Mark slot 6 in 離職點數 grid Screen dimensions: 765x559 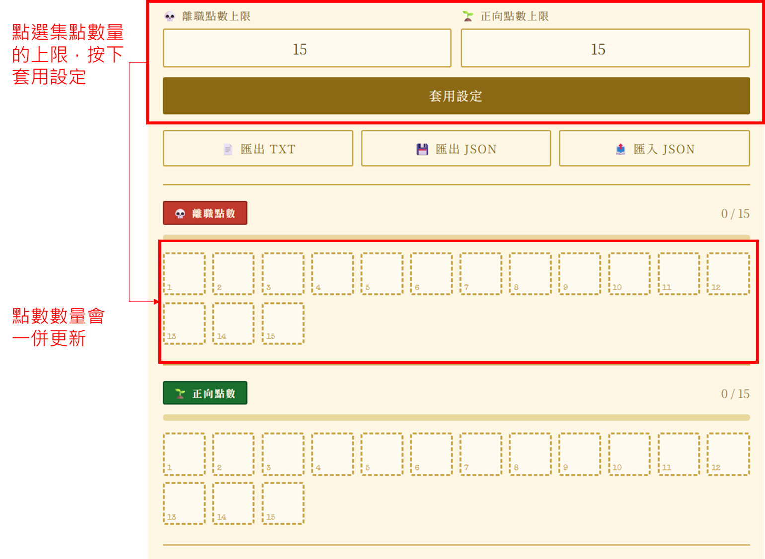431,274
